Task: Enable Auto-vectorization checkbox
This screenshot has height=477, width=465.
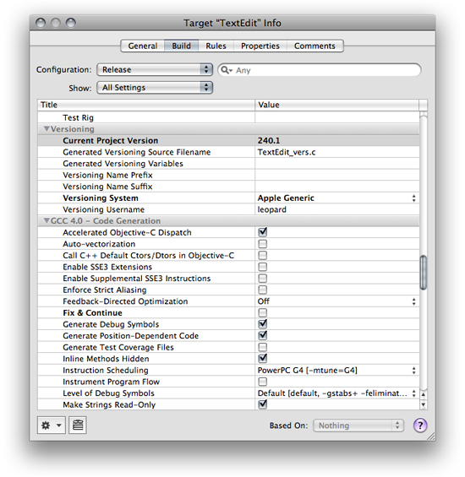Action: (x=262, y=244)
